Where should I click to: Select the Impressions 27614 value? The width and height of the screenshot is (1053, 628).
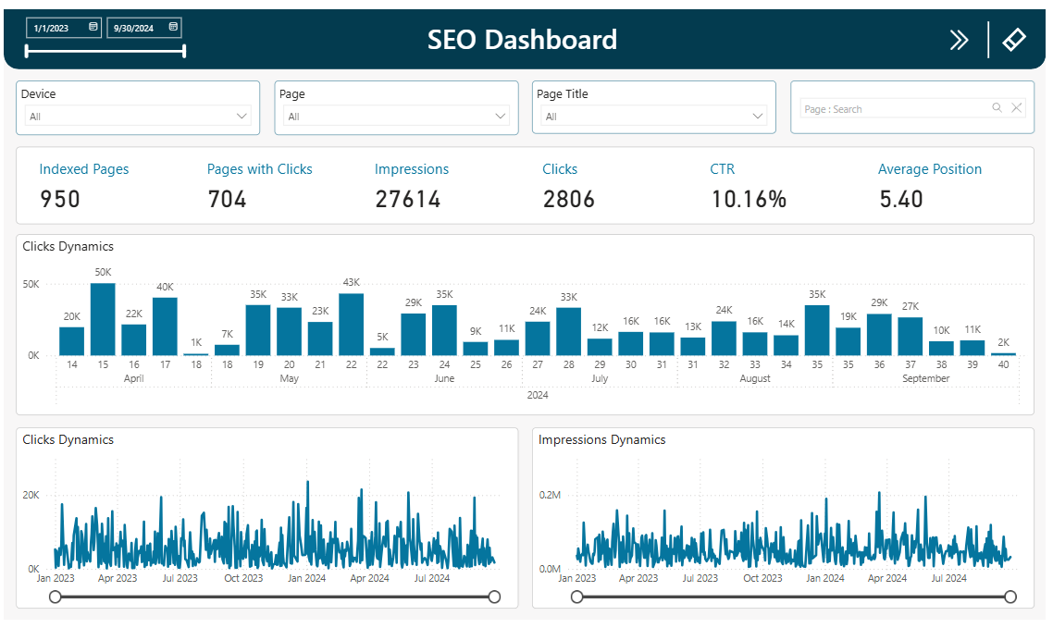click(x=408, y=199)
